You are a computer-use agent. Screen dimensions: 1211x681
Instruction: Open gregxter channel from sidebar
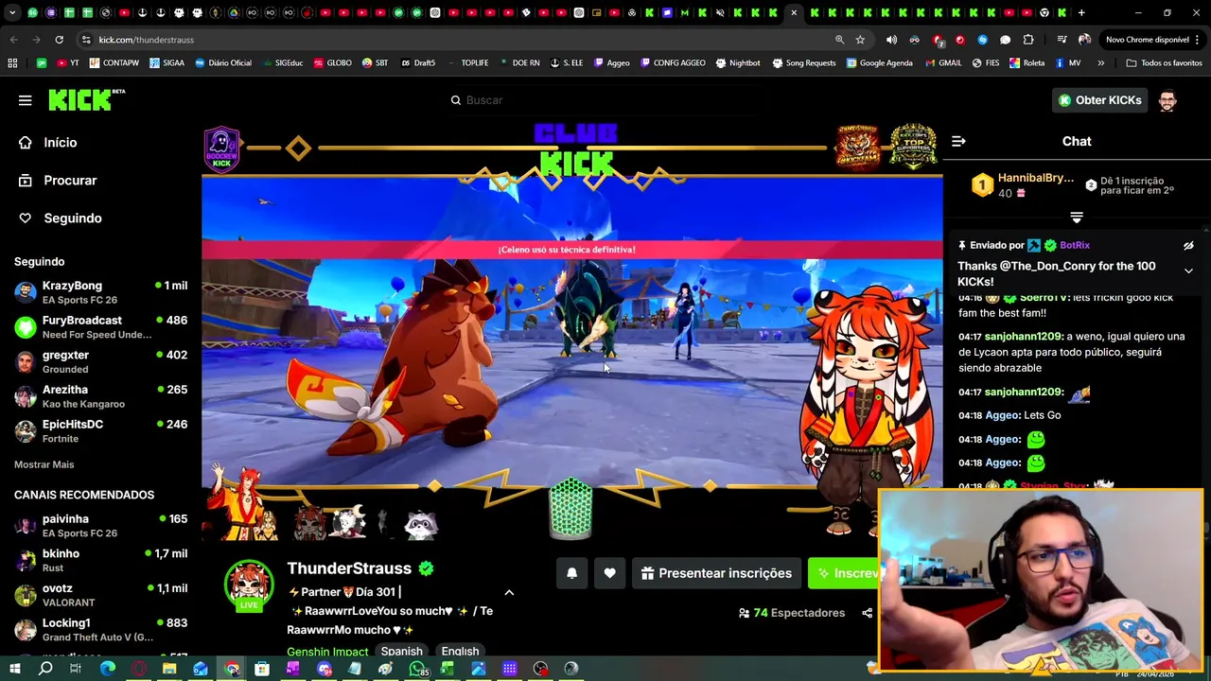coord(100,362)
